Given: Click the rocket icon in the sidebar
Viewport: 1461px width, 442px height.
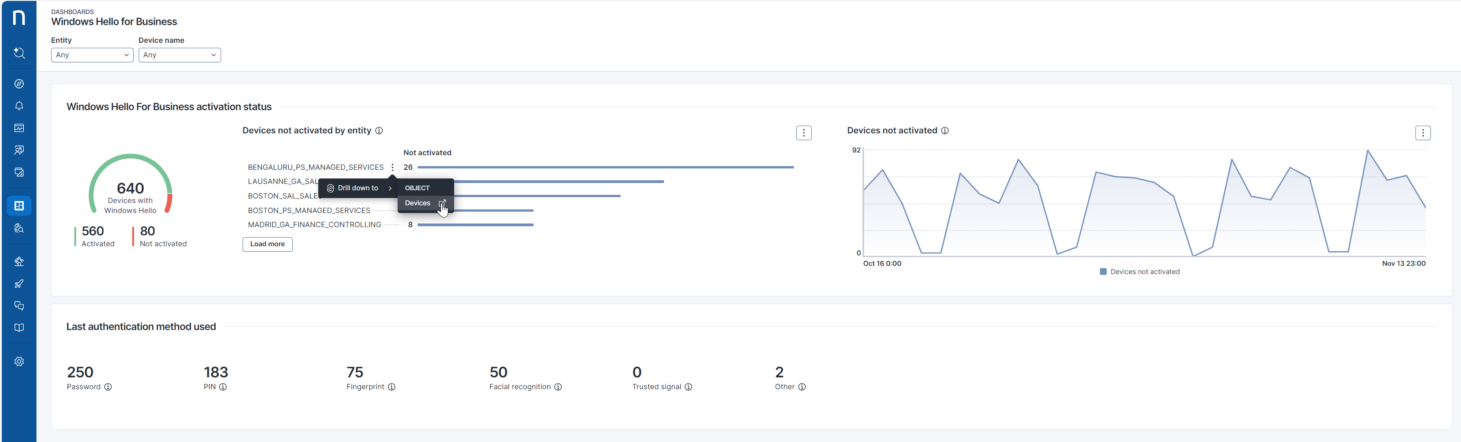Looking at the screenshot, I should (19, 284).
